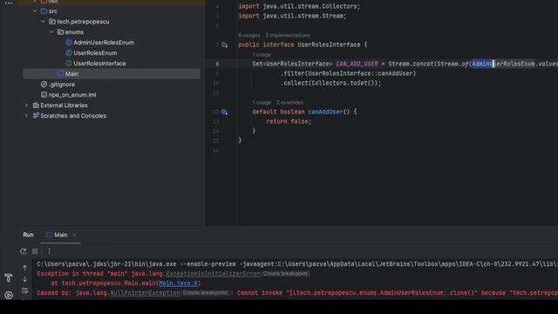Open the Services tool window icon
558x314 pixels.
(9, 295)
